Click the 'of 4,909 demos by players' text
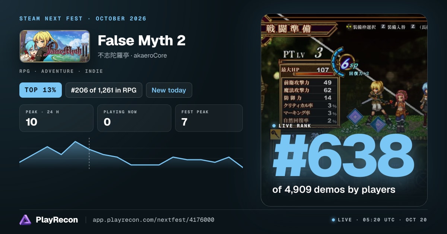This screenshot has width=447, height=234. [x=334, y=189]
